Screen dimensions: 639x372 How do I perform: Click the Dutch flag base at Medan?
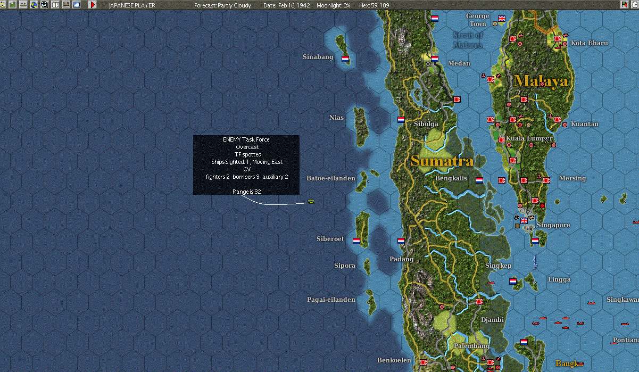(x=435, y=59)
